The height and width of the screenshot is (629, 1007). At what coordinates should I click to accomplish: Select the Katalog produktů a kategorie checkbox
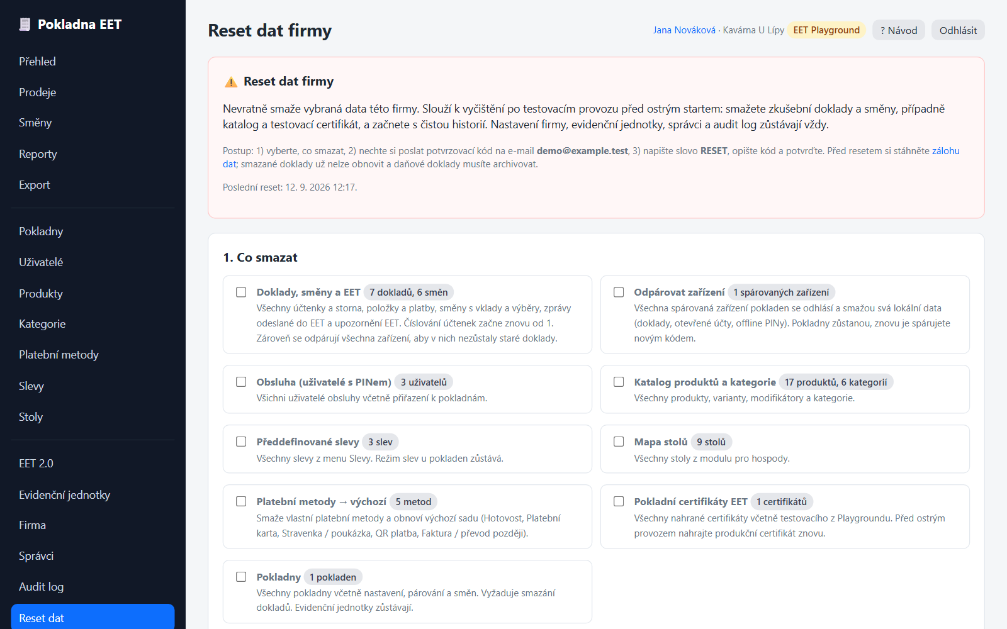(x=619, y=382)
